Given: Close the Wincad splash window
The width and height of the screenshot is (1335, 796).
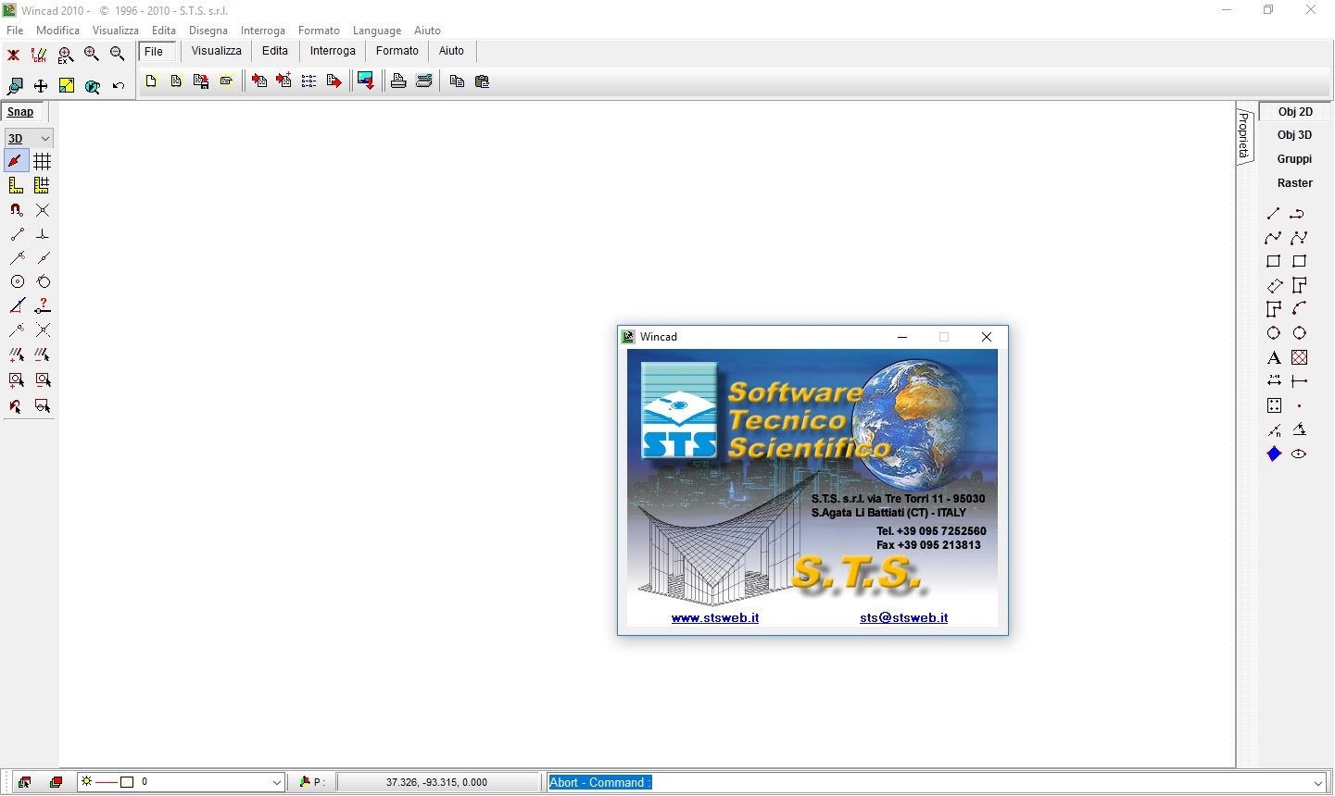Looking at the screenshot, I should tap(987, 337).
